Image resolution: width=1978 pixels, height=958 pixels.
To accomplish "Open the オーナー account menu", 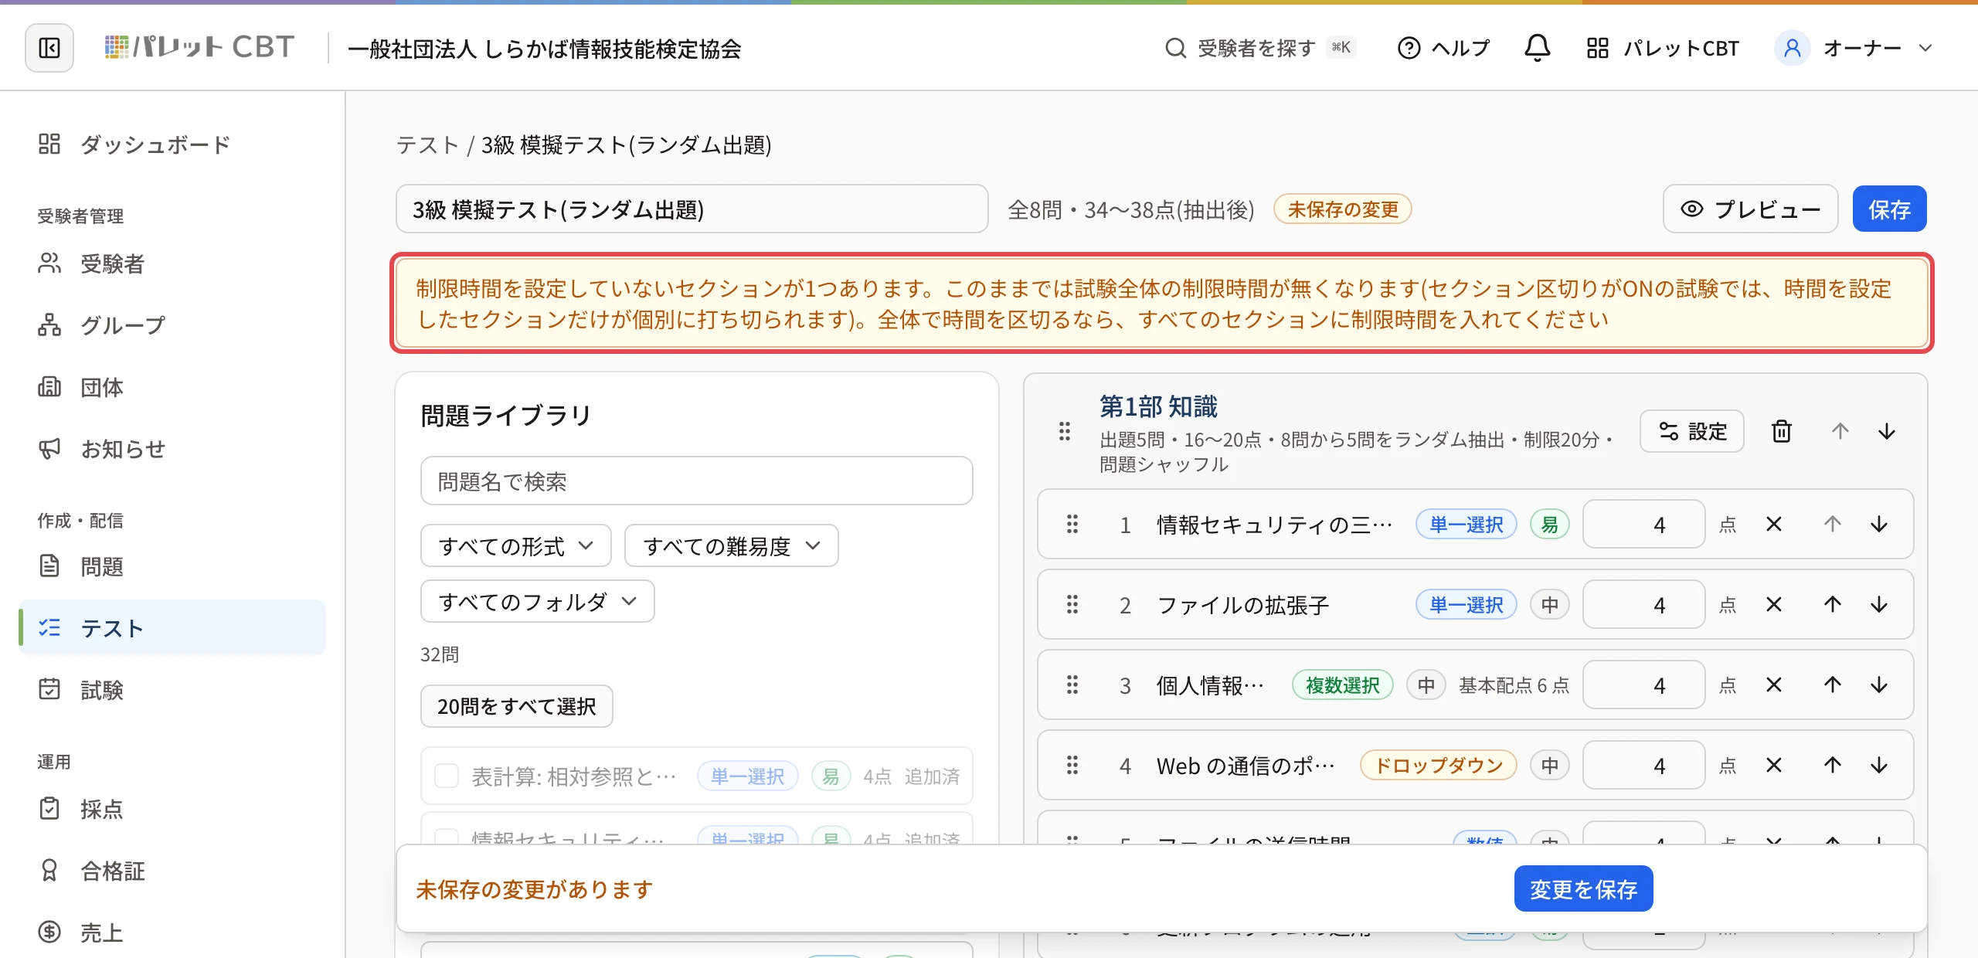I will click(1854, 48).
